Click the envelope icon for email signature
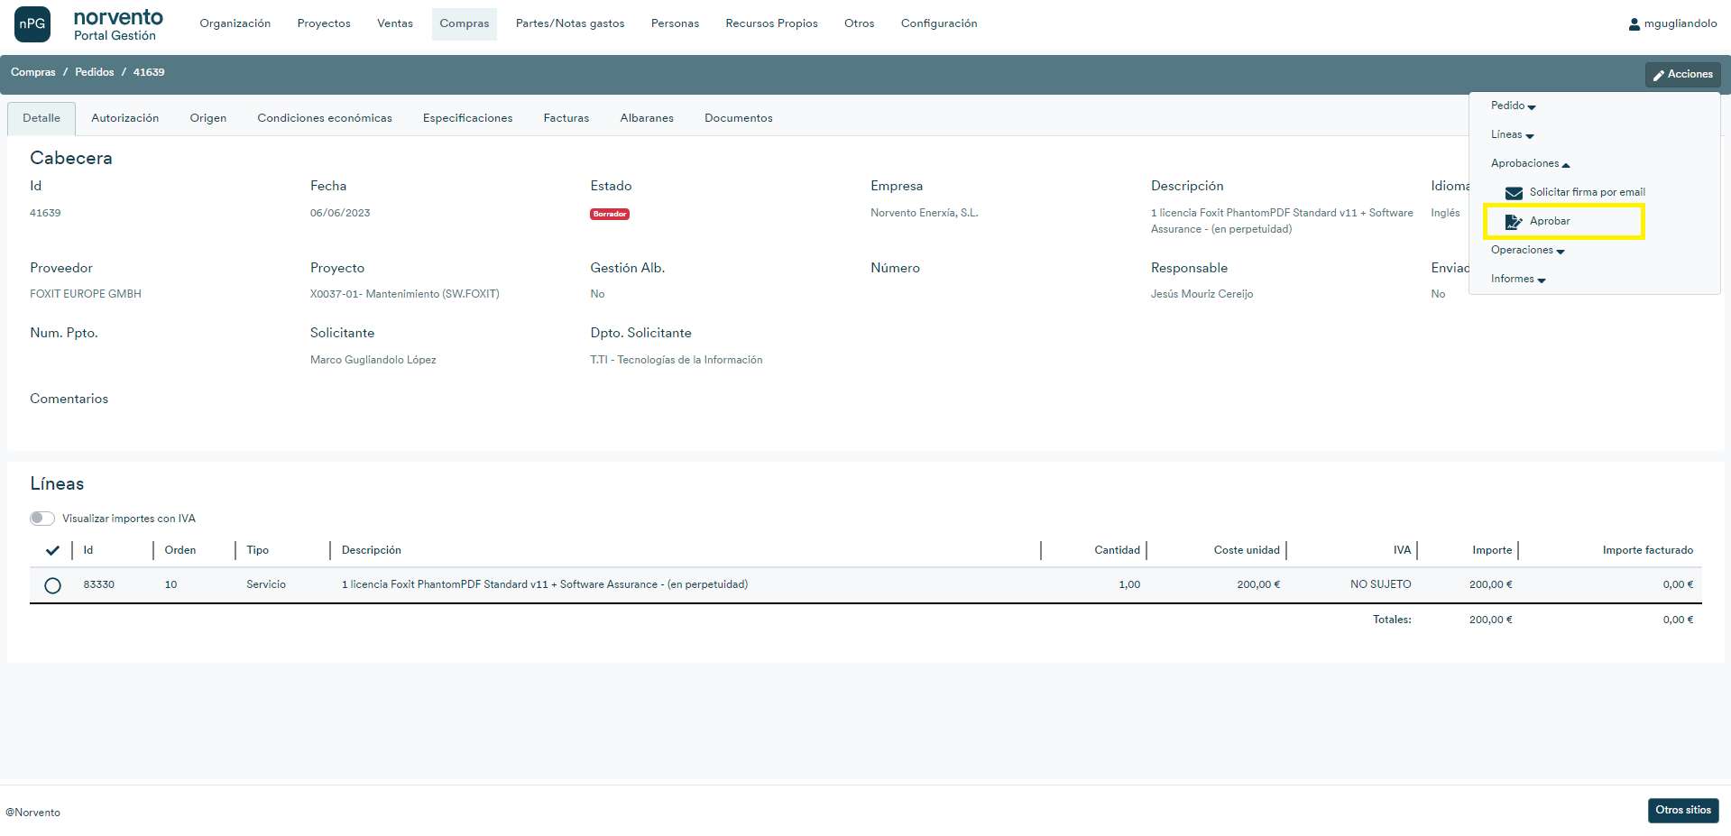Image resolution: width=1731 pixels, height=836 pixels. point(1514,193)
